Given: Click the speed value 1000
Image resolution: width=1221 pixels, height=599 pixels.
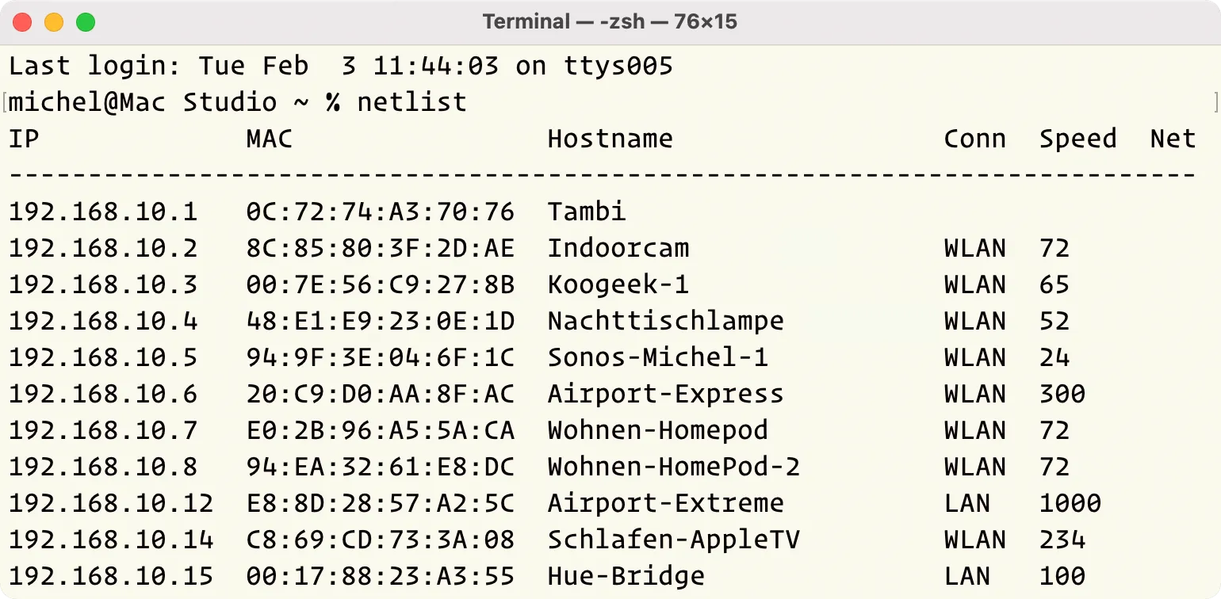Looking at the screenshot, I should (x=1070, y=503).
